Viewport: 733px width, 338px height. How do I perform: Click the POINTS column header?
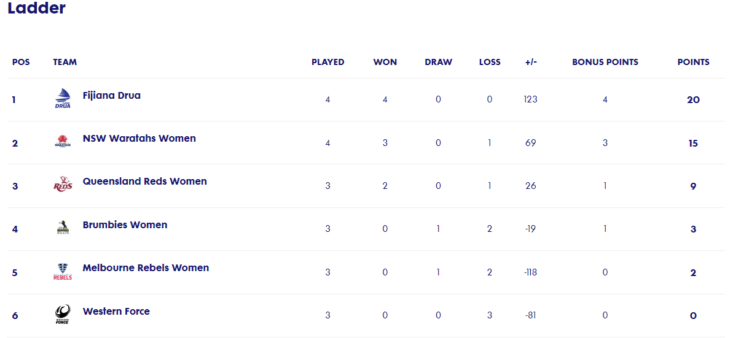[693, 62]
